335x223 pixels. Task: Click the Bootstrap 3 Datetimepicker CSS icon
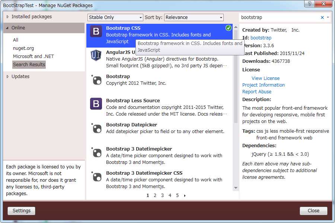click(x=96, y=177)
